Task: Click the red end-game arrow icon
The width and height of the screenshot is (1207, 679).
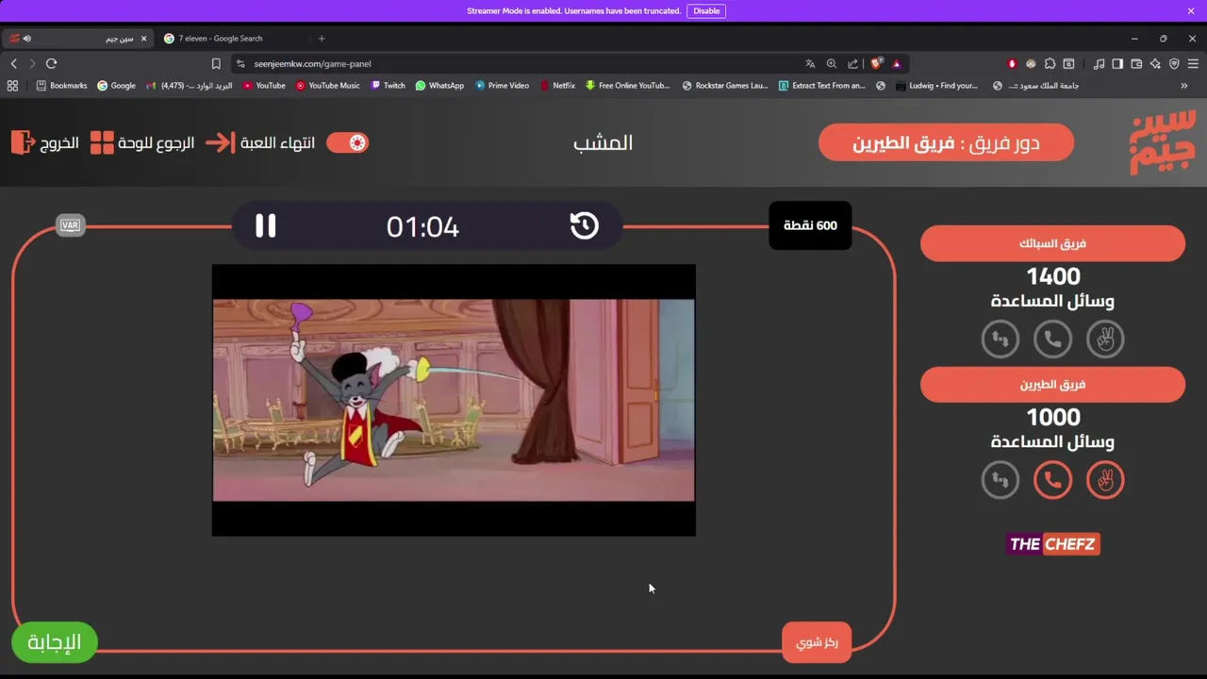Action: 220,142
